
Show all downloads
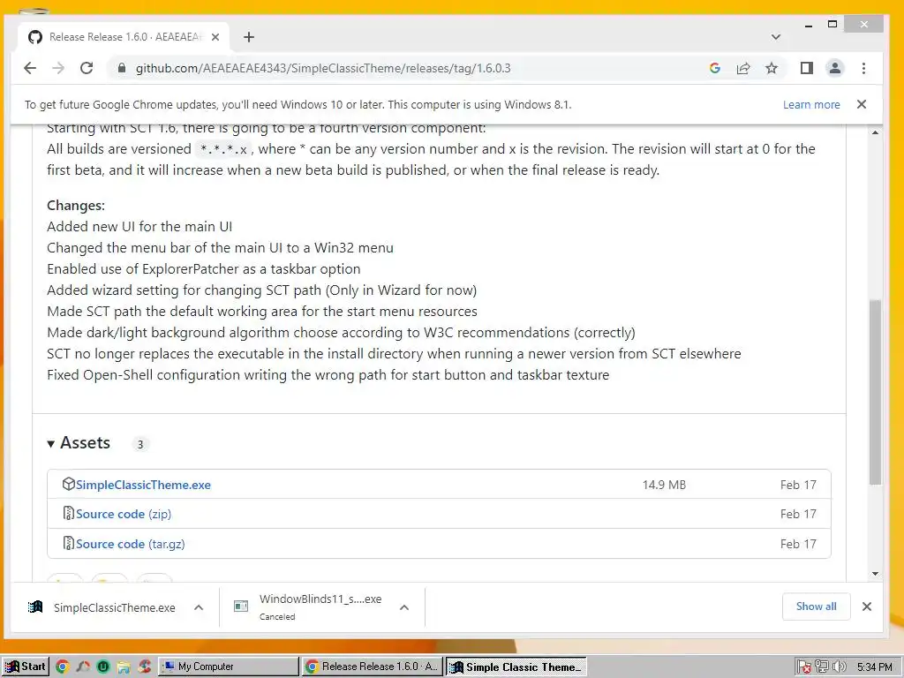click(x=816, y=606)
